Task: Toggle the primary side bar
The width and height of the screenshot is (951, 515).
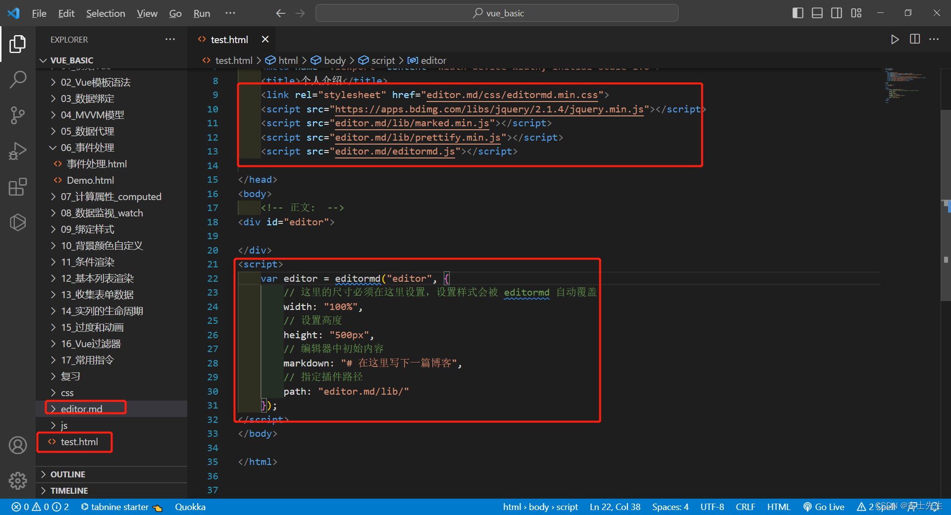Action: coord(798,13)
